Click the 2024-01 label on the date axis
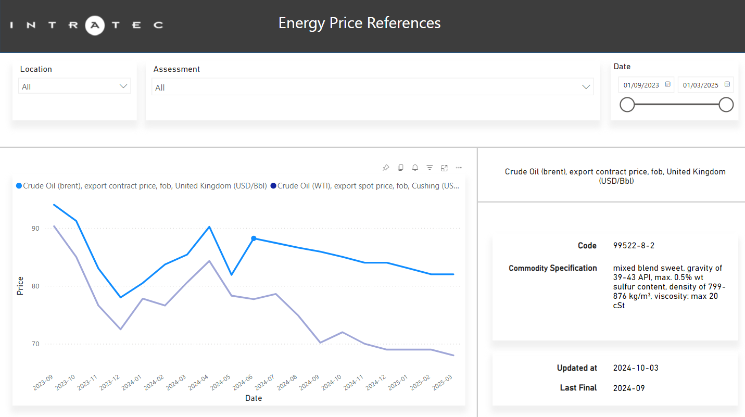Viewport: 745px width, 417px height. click(x=131, y=383)
